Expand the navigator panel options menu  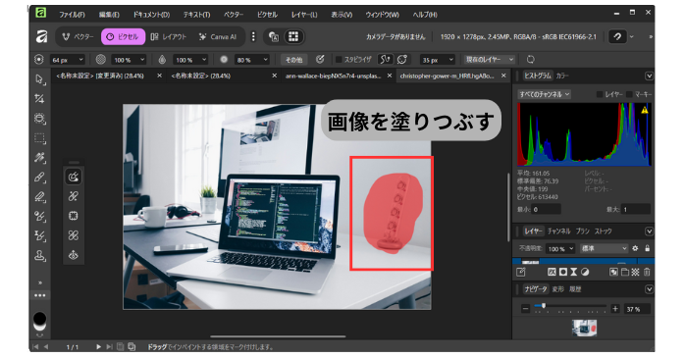coord(649,289)
